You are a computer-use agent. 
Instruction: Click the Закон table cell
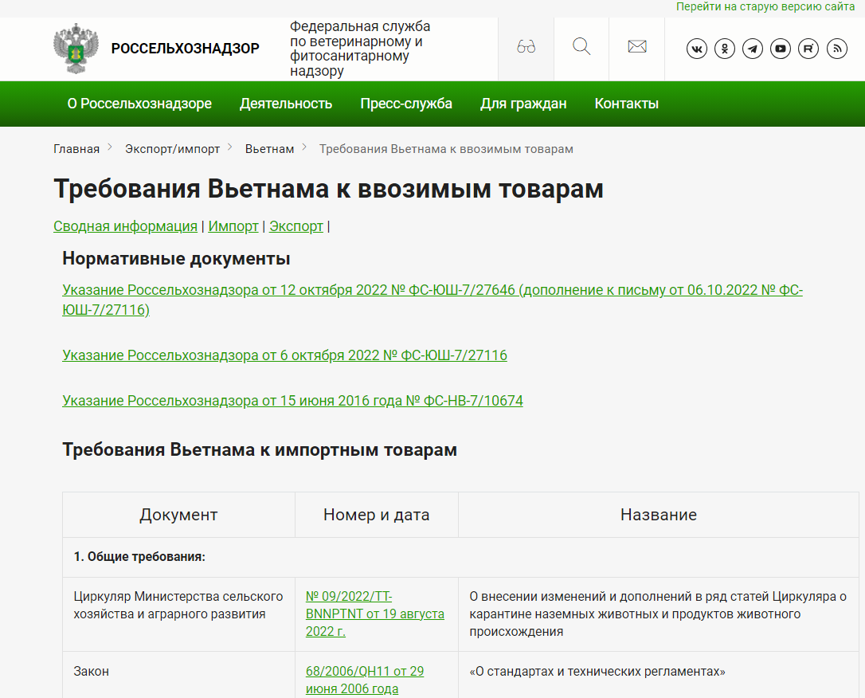click(x=178, y=675)
